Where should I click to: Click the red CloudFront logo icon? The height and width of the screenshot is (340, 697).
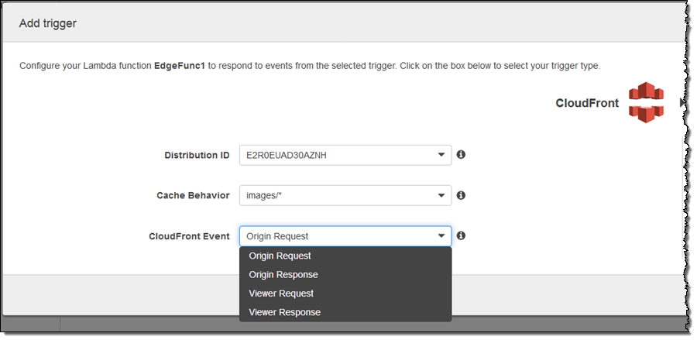click(646, 102)
